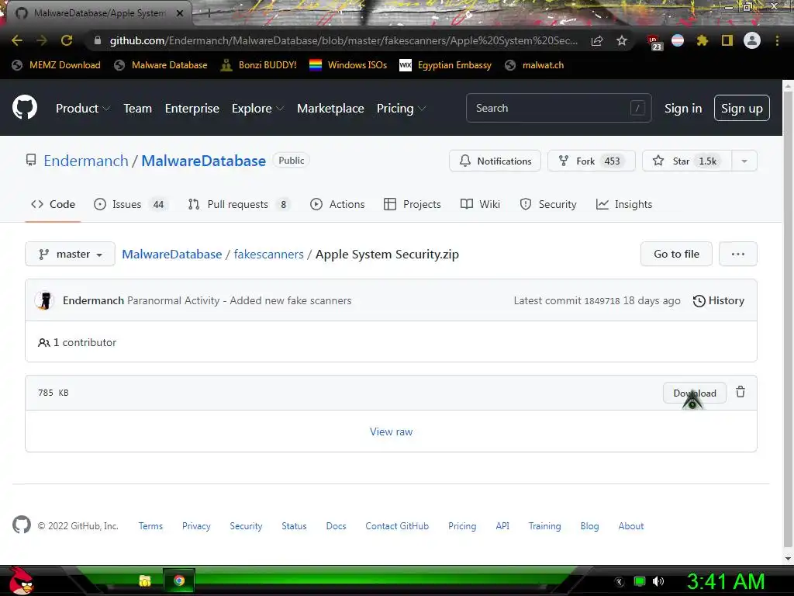Open the Terms footer link
The image size is (794, 596).
(151, 526)
